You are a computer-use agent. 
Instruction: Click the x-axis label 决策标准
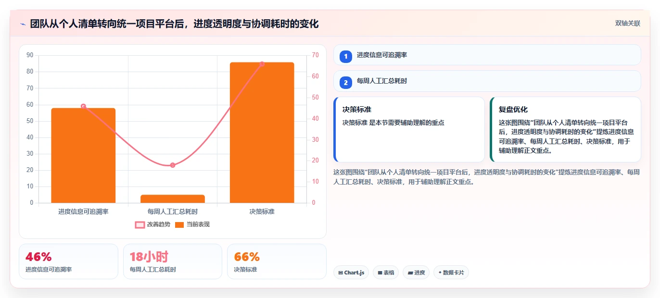coord(262,211)
